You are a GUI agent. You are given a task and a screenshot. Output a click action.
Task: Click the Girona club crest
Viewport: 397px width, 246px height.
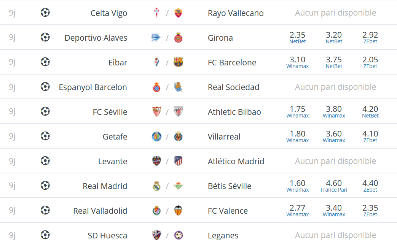click(x=178, y=37)
